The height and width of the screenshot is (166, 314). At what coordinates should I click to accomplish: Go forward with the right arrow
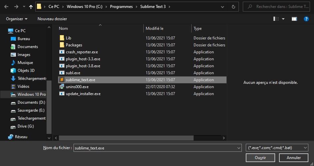[16, 7]
